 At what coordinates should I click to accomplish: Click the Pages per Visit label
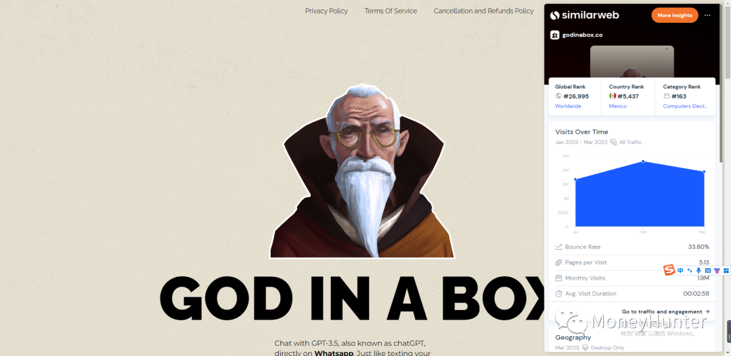click(586, 263)
